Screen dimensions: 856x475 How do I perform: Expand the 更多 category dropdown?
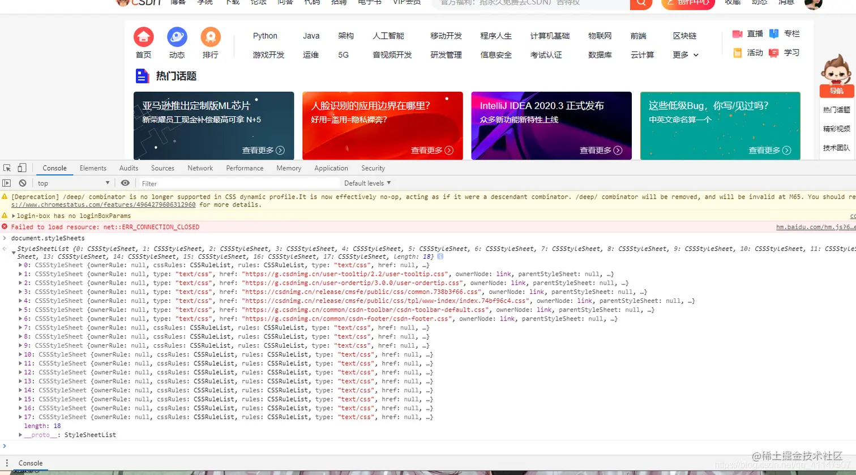(x=686, y=55)
